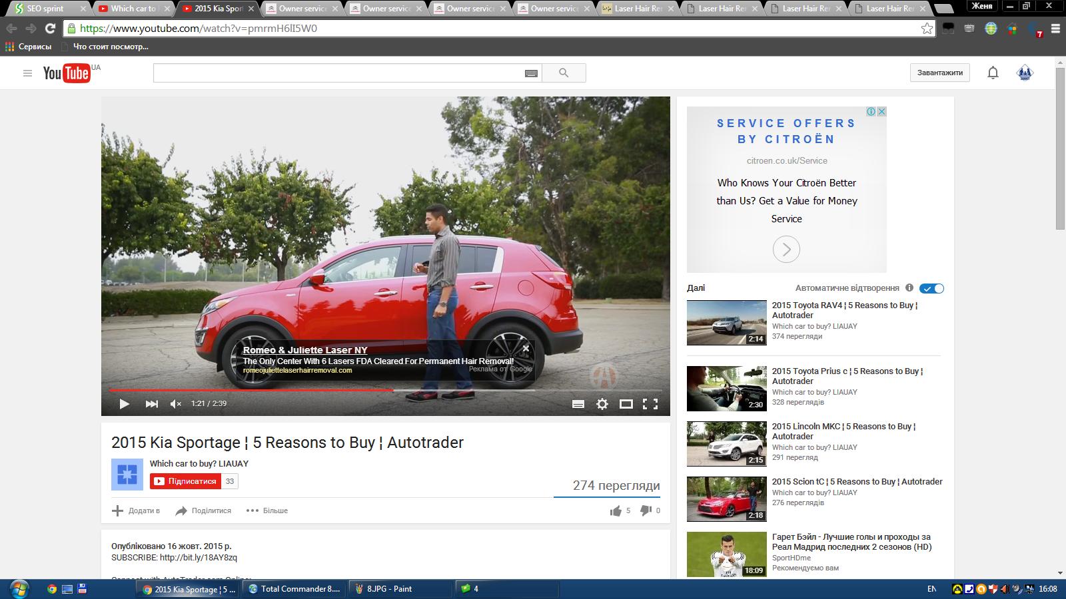This screenshot has height=599, width=1066.
Task: Open the YouTube guide hamburger menu
Action: [27, 73]
